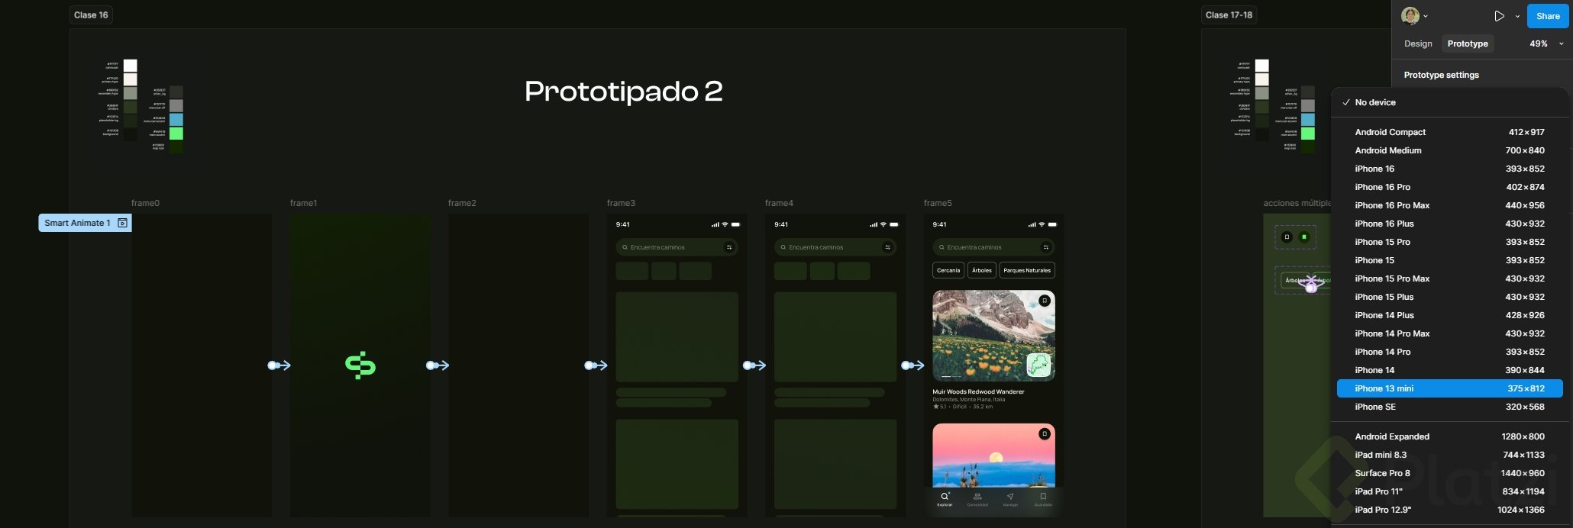The height and width of the screenshot is (528, 1573).
Task: Click filter icon in frame3 search bar
Action: 729,247
